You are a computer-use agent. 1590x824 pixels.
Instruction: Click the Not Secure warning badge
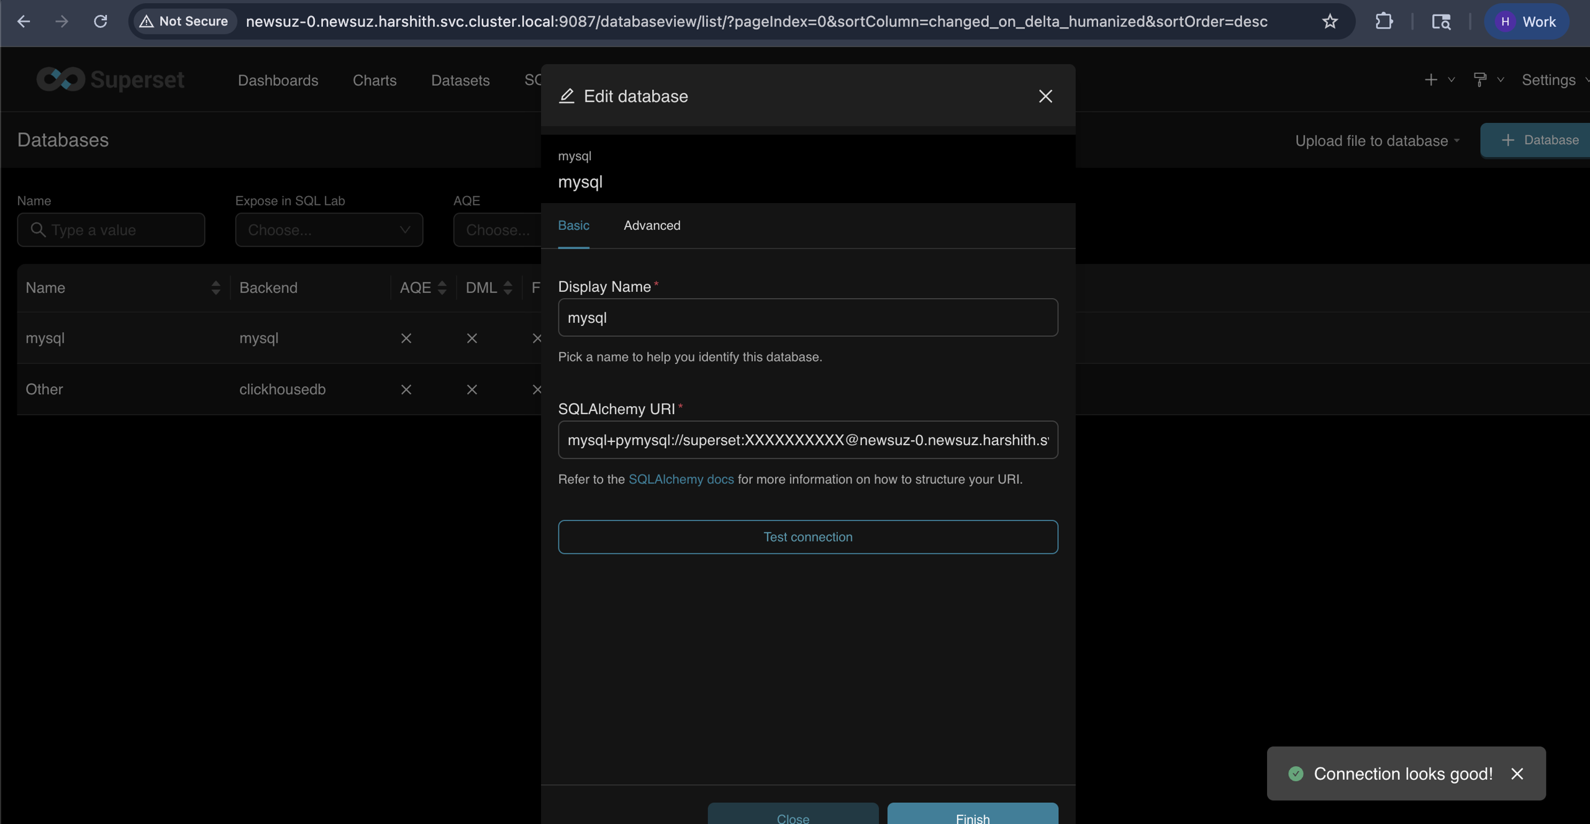(184, 22)
